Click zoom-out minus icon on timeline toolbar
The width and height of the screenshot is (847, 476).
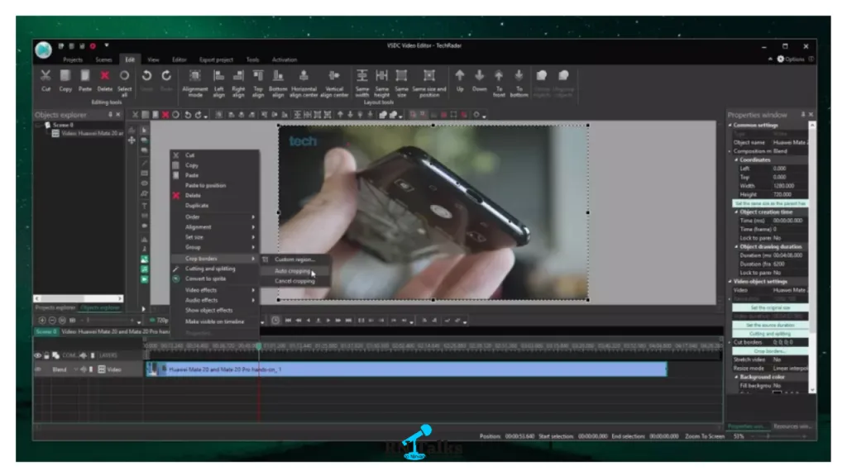coord(52,320)
